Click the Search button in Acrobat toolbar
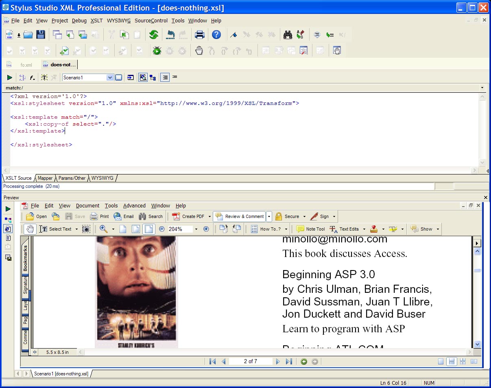The height and width of the screenshot is (388, 491). point(151,216)
